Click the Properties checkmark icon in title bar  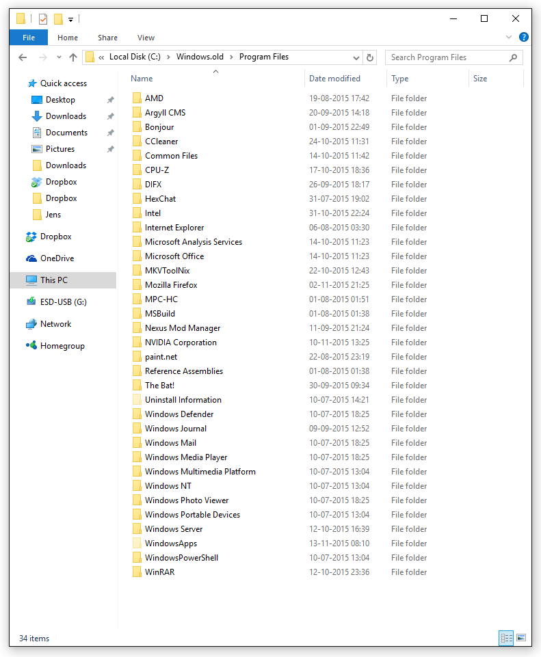(42, 19)
